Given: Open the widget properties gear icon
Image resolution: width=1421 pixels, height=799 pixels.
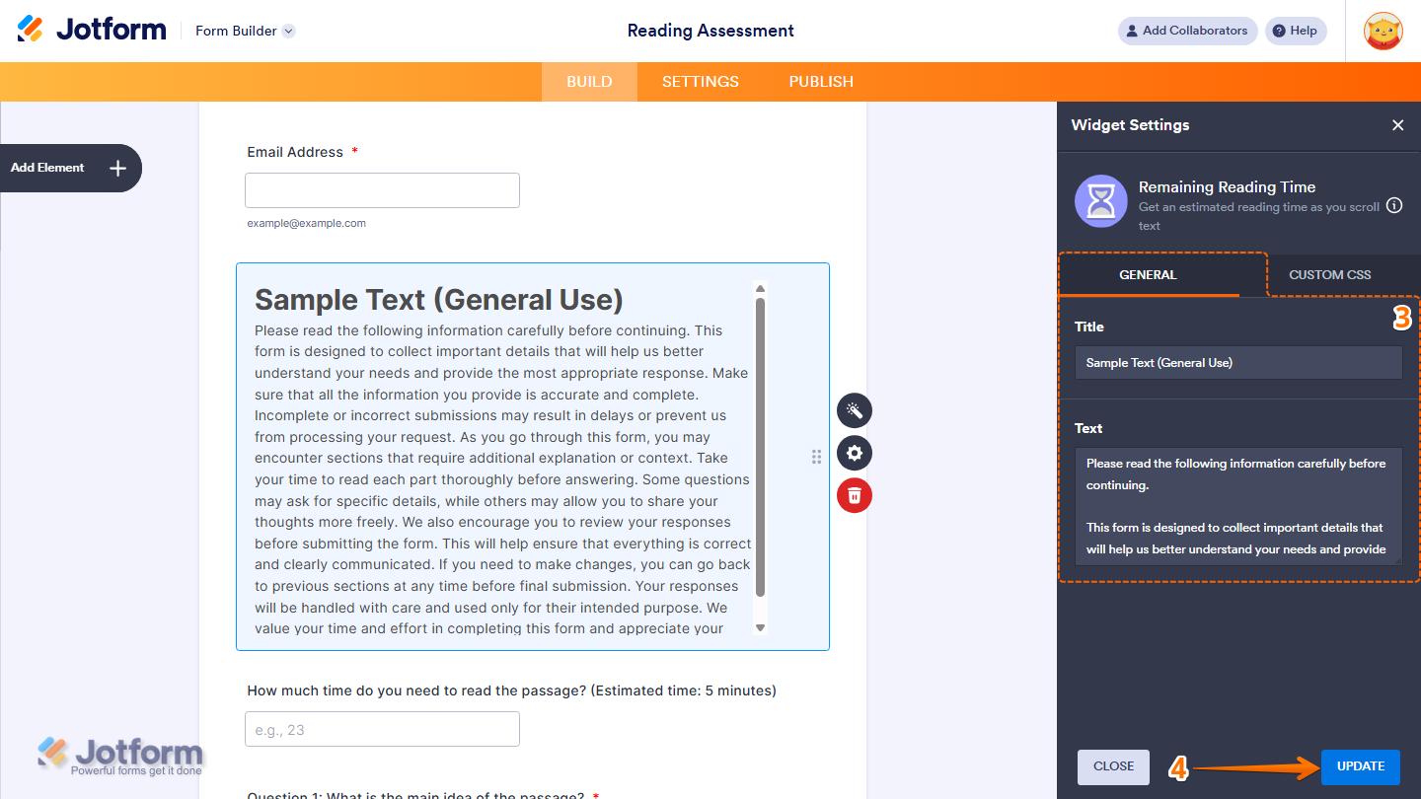Looking at the screenshot, I should pyautogui.click(x=854, y=453).
